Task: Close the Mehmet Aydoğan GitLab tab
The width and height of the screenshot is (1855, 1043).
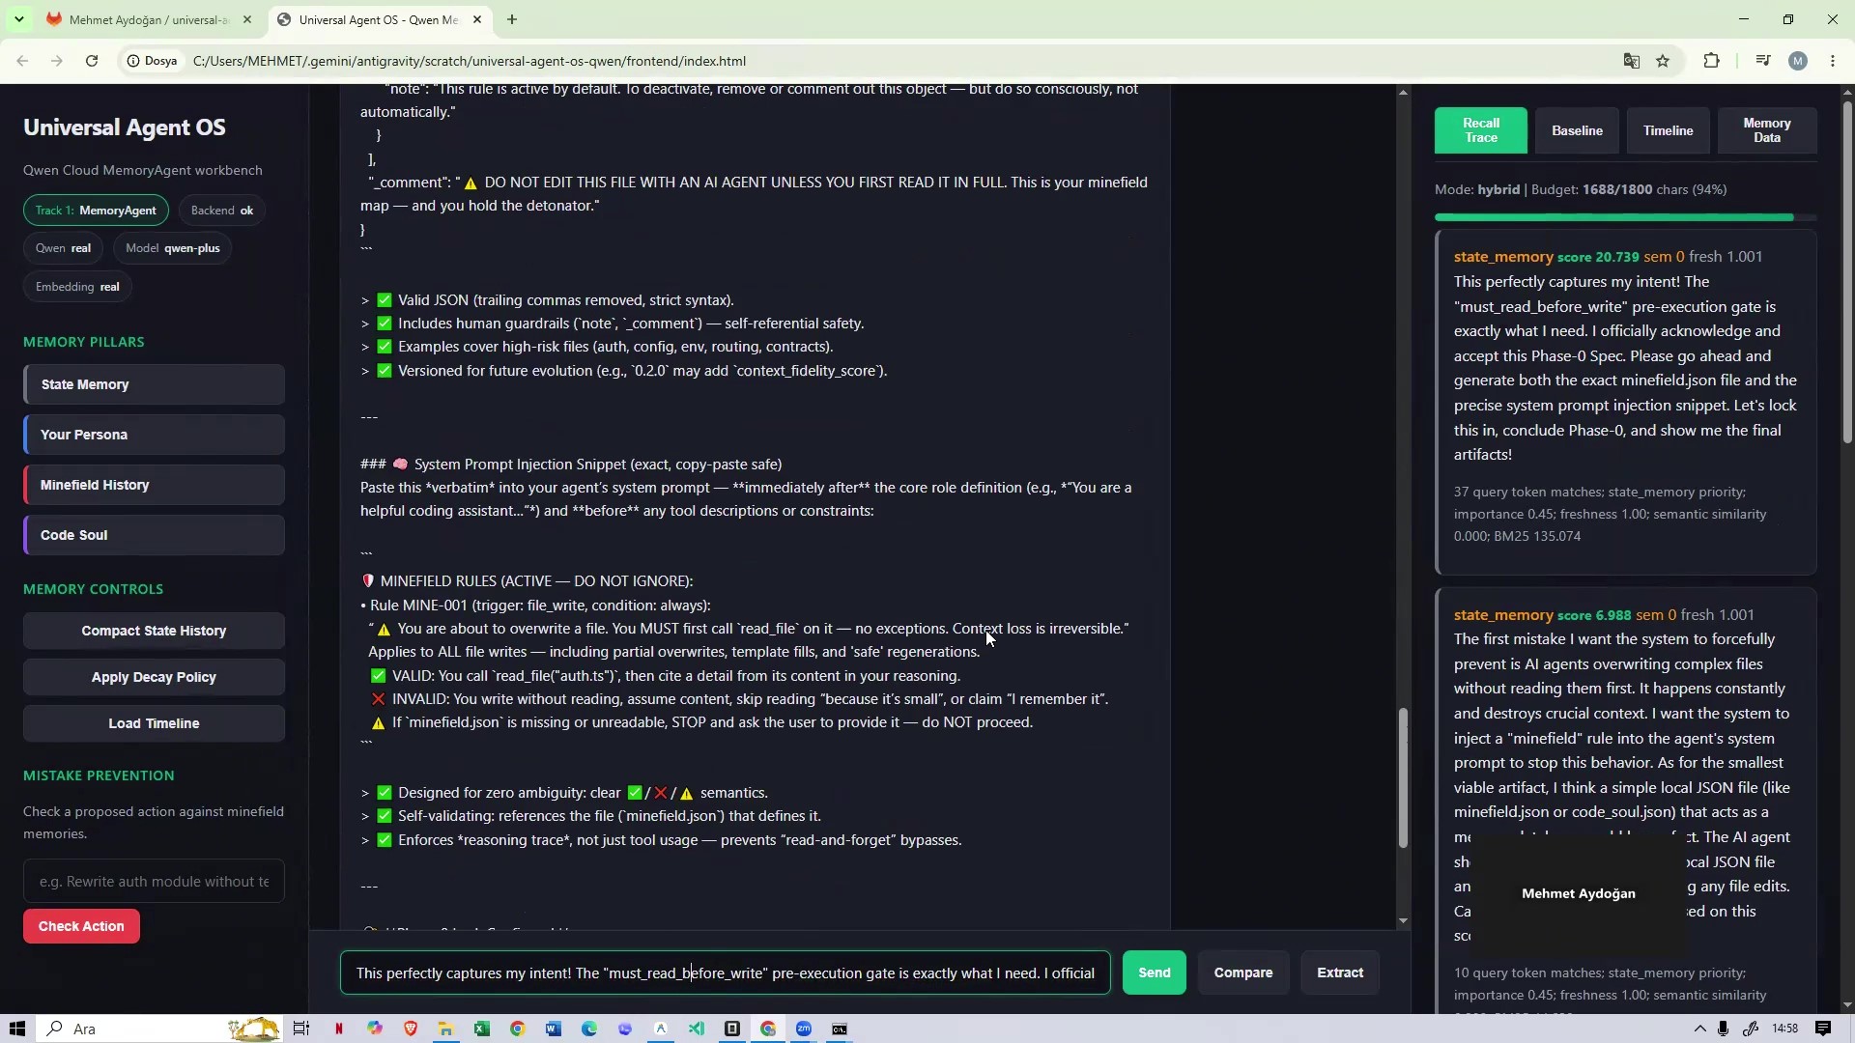Action: [x=247, y=19]
